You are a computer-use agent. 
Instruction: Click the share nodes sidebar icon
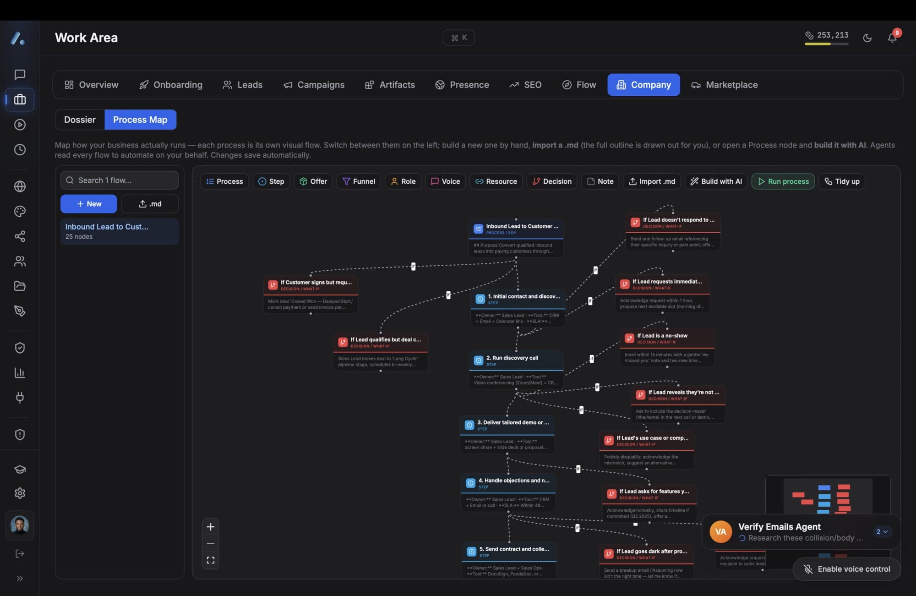20,236
